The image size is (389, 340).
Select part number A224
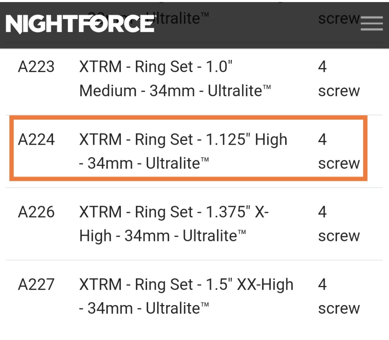click(36, 140)
